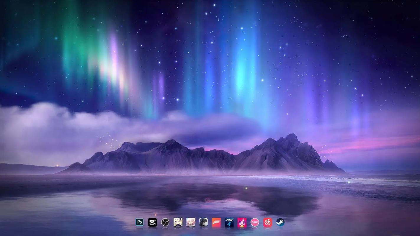Click the white cloud bank on the left
This screenshot has width=420, height=236.
click(x=44, y=118)
